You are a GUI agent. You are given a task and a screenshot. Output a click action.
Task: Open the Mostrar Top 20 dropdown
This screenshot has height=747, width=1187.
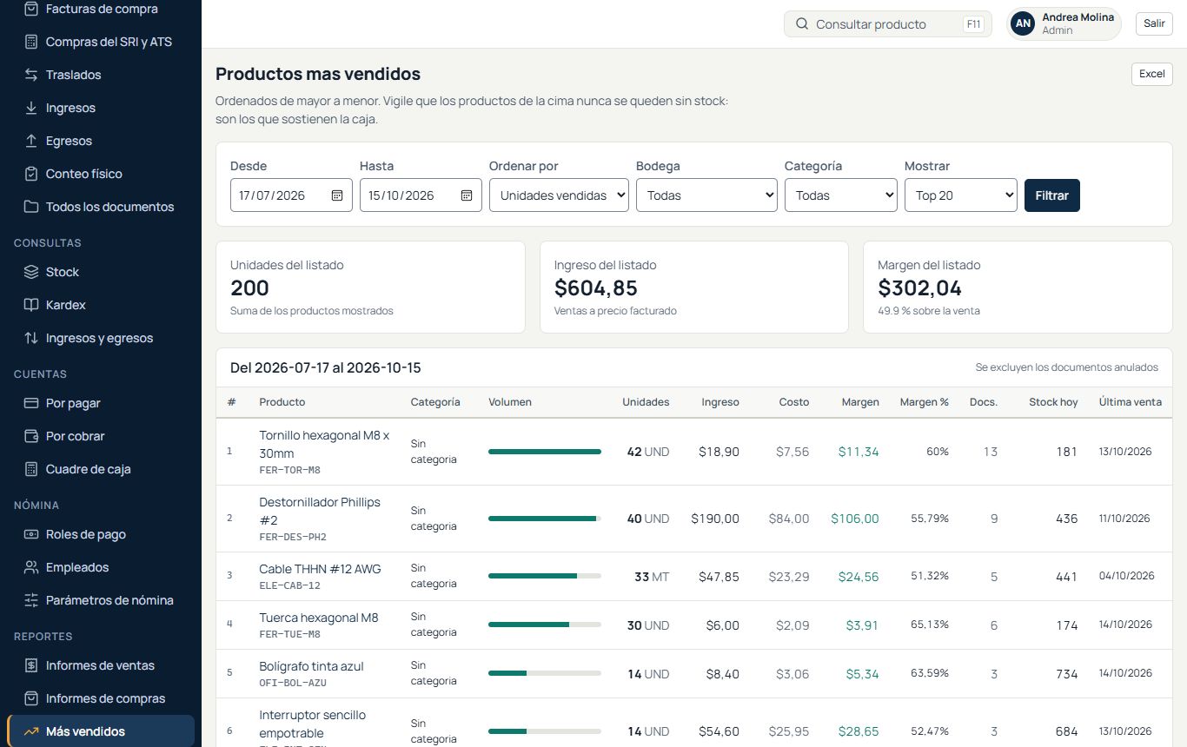pyautogui.click(x=961, y=195)
